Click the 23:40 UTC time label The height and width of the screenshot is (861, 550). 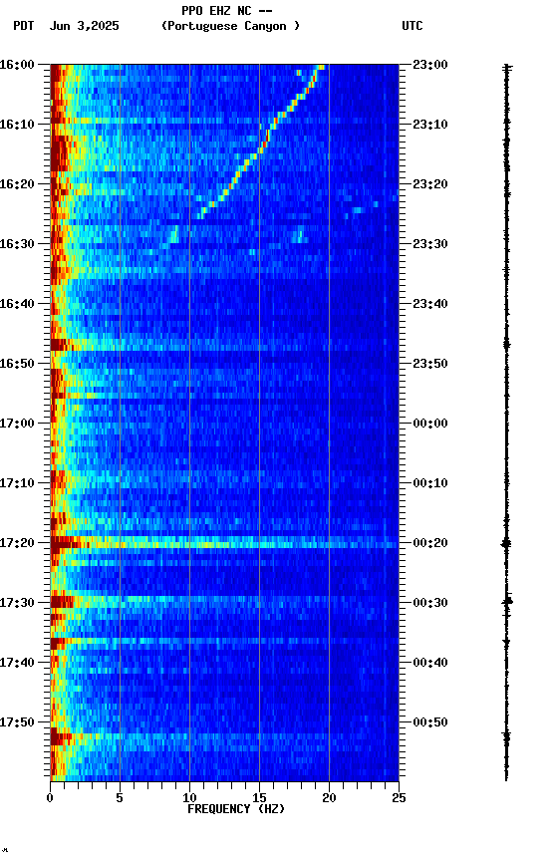430,304
